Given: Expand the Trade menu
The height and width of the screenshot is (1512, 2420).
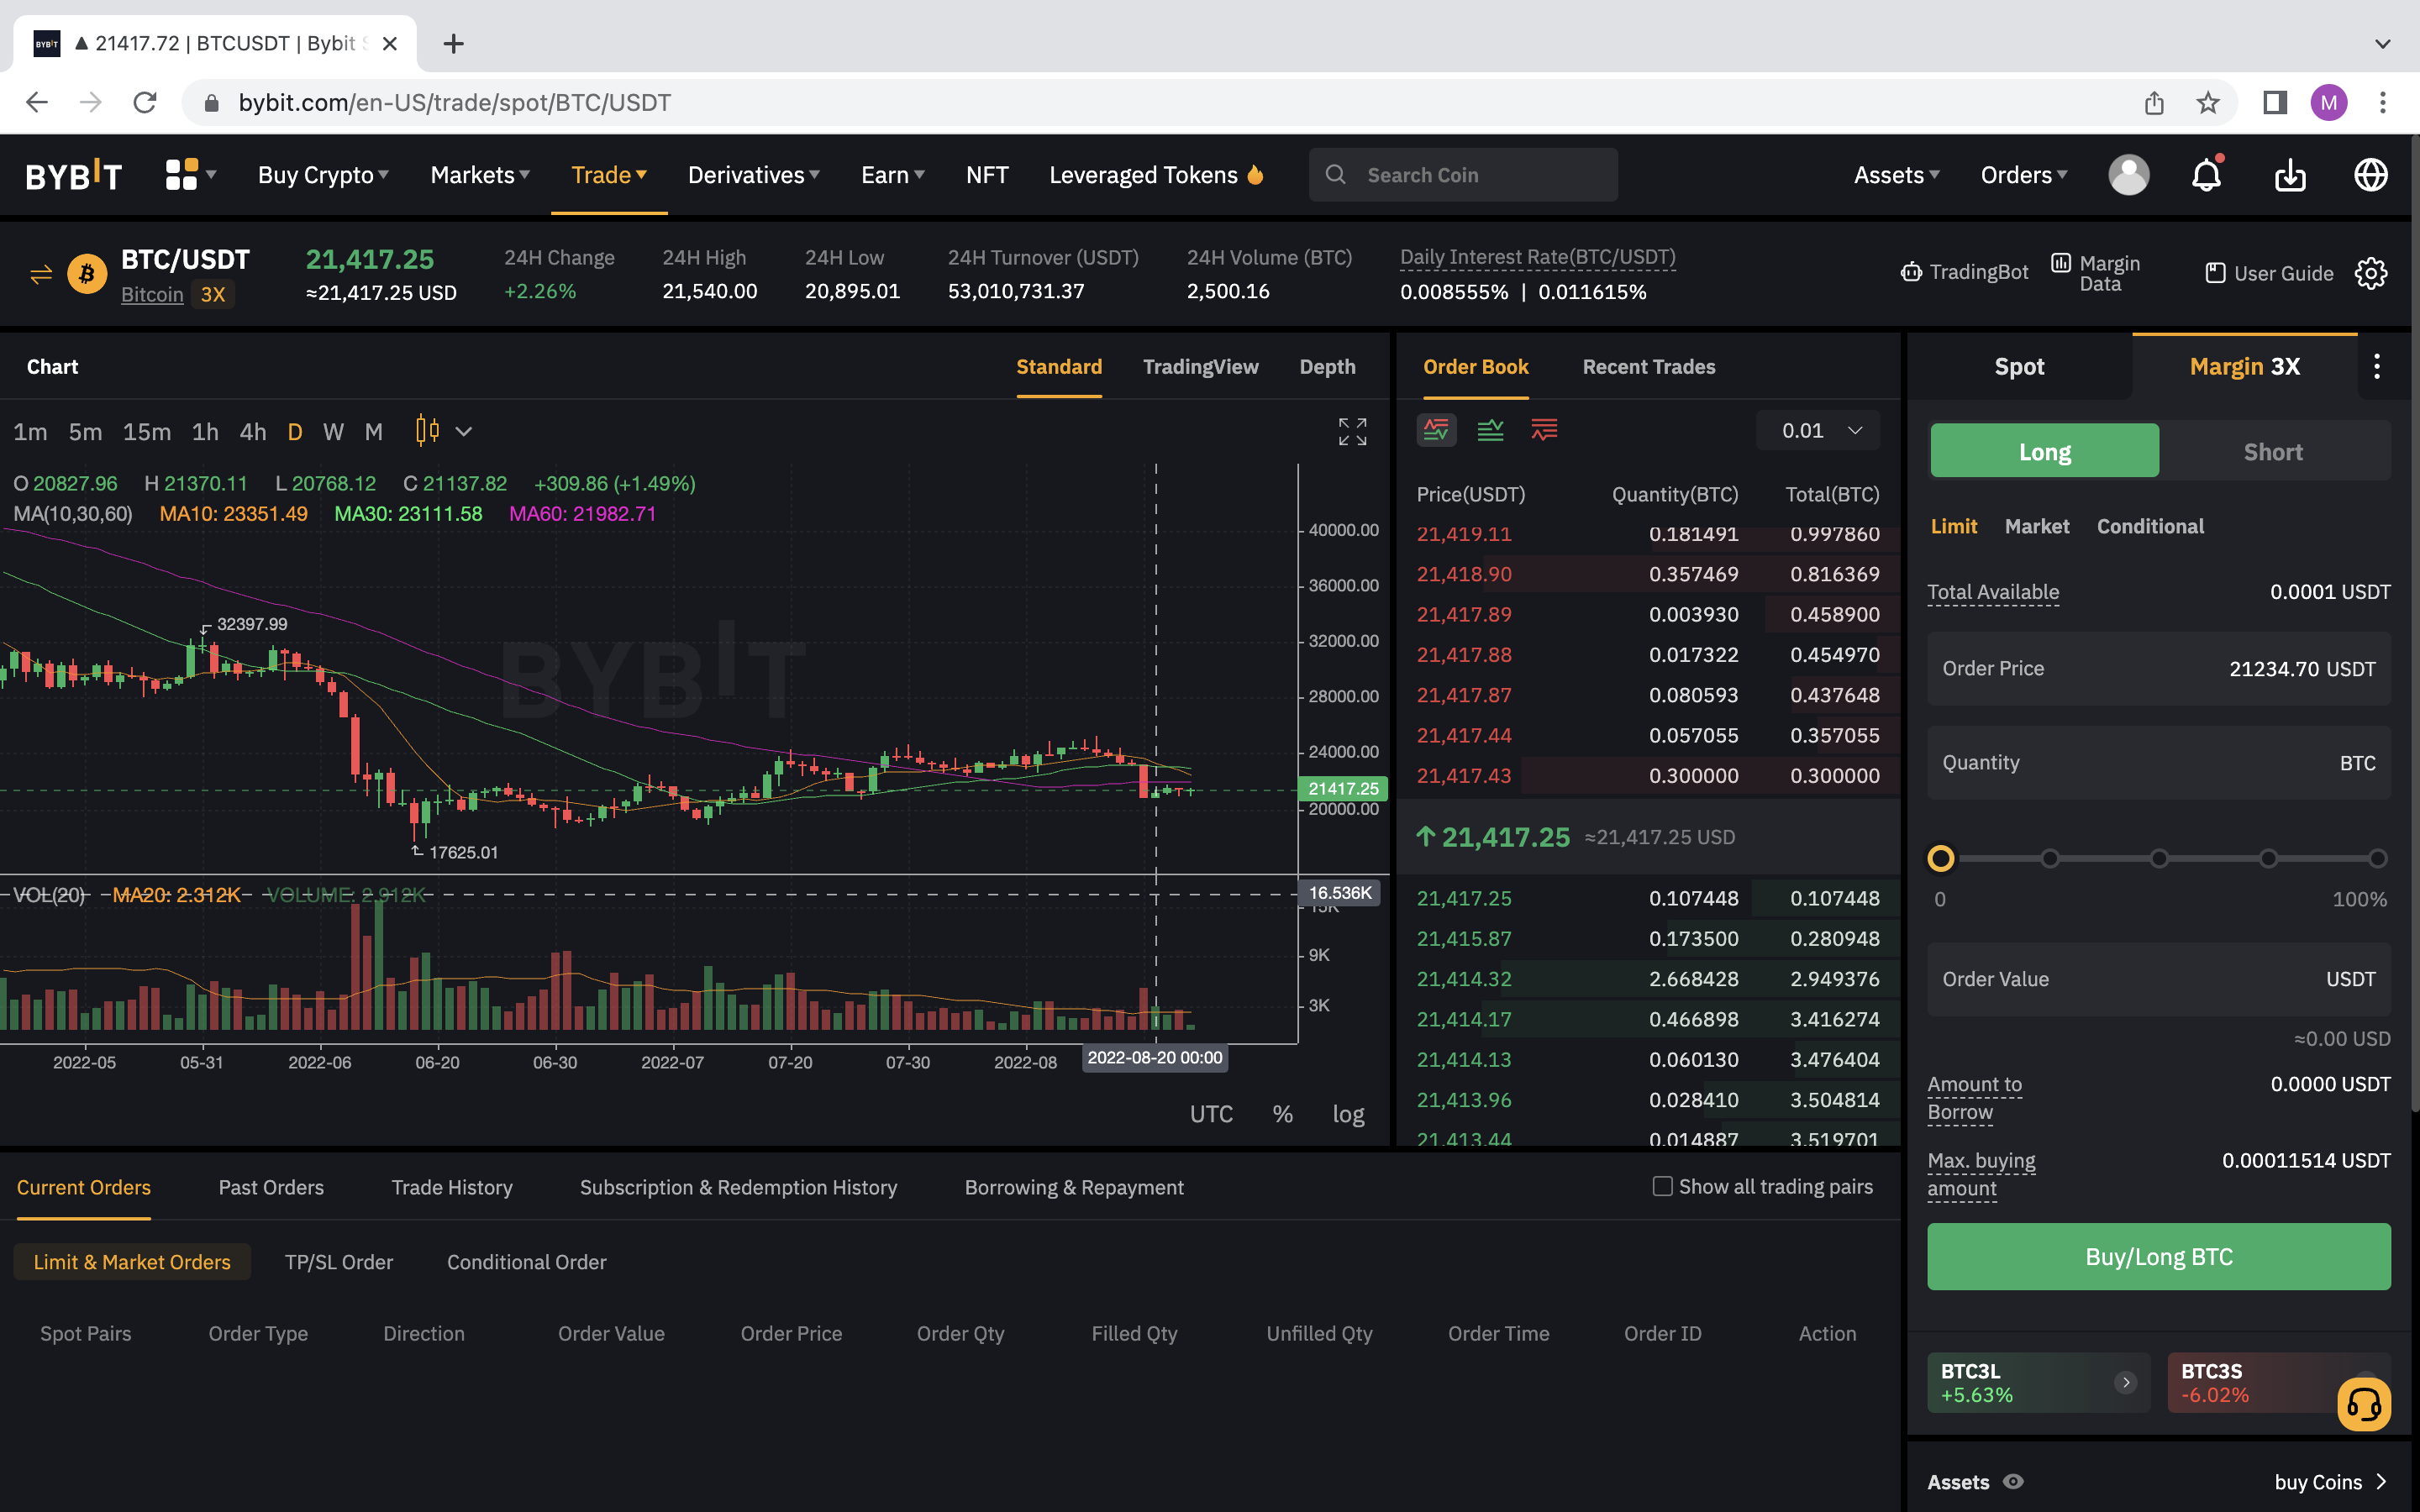Looking at the screenshot, I should (608, 174).
